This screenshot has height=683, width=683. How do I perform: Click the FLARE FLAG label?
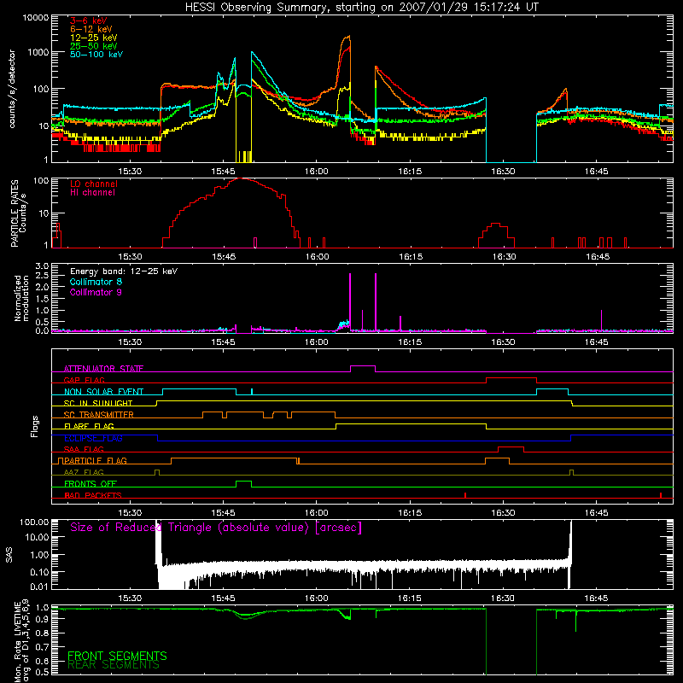click(89, 426)
